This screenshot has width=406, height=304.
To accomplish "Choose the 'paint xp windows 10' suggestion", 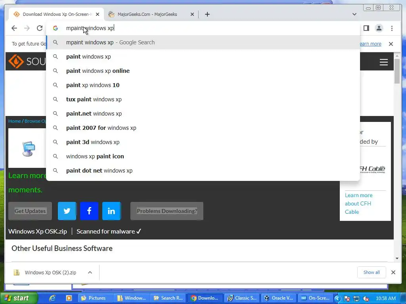I will [203, 85].
